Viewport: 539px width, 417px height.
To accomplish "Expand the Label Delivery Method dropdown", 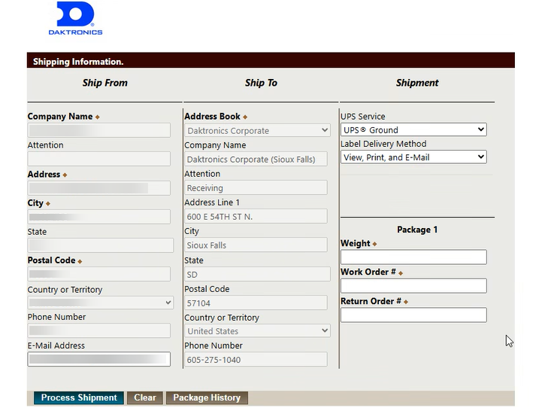I will [x=413, y=157].
